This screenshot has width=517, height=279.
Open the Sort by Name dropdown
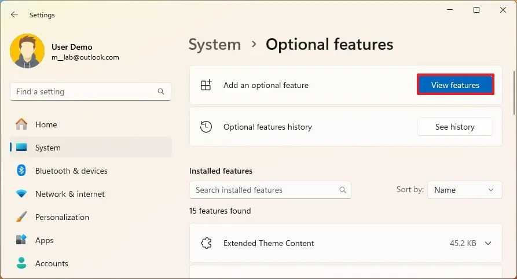coord(464,190)
